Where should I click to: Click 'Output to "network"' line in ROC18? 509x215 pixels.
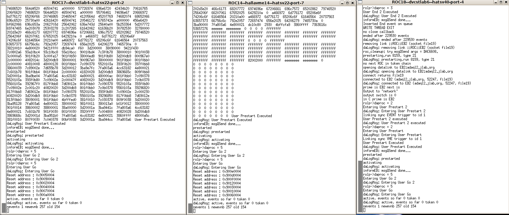[x=380, y=91]
